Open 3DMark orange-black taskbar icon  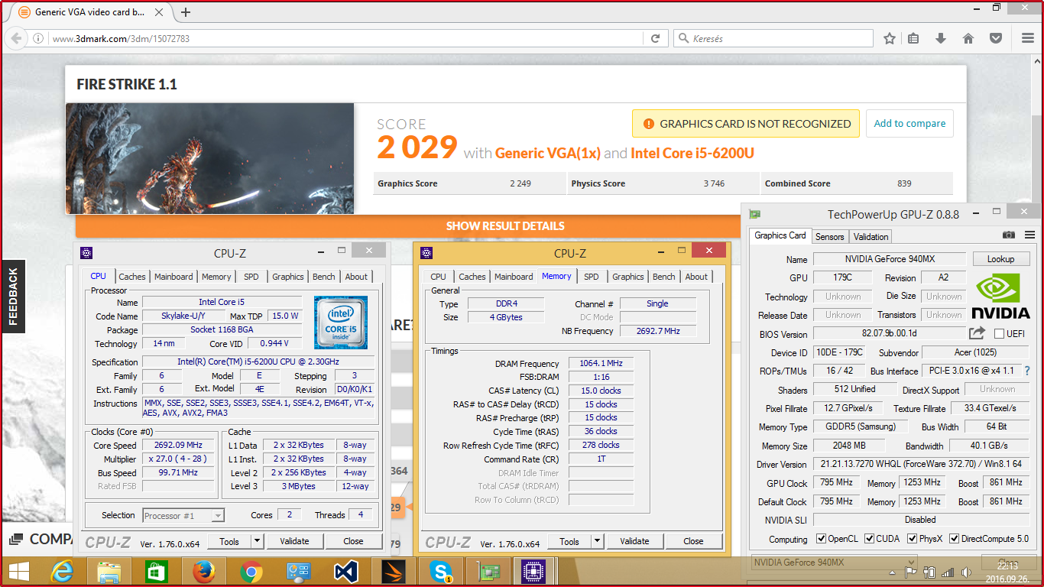[x=393, y=571]
